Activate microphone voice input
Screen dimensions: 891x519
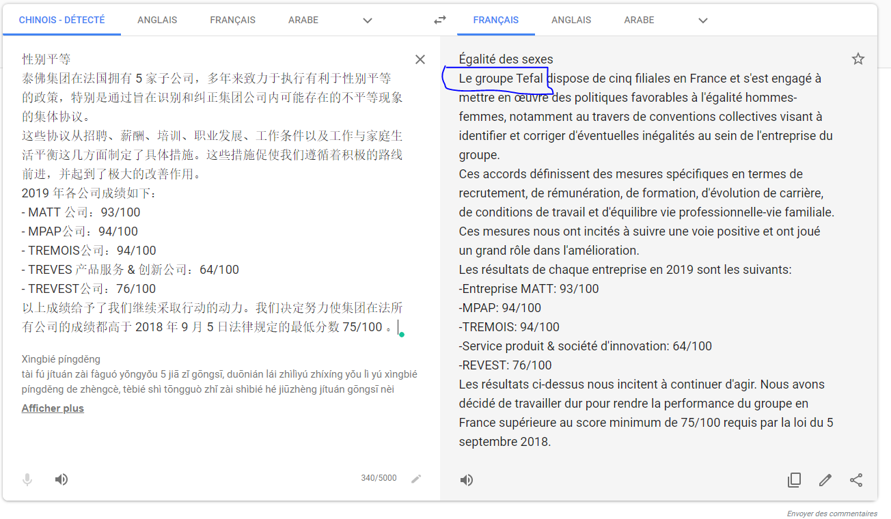click(x=27, y=479)
